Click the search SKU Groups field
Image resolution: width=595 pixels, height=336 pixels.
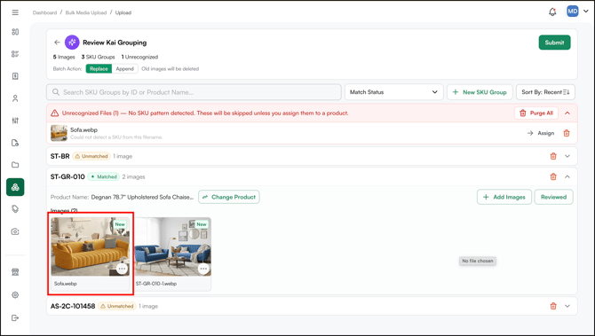pos(194,92)
